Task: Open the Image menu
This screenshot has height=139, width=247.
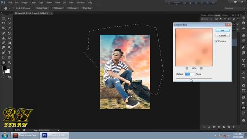Action: [x=24, y=3]
